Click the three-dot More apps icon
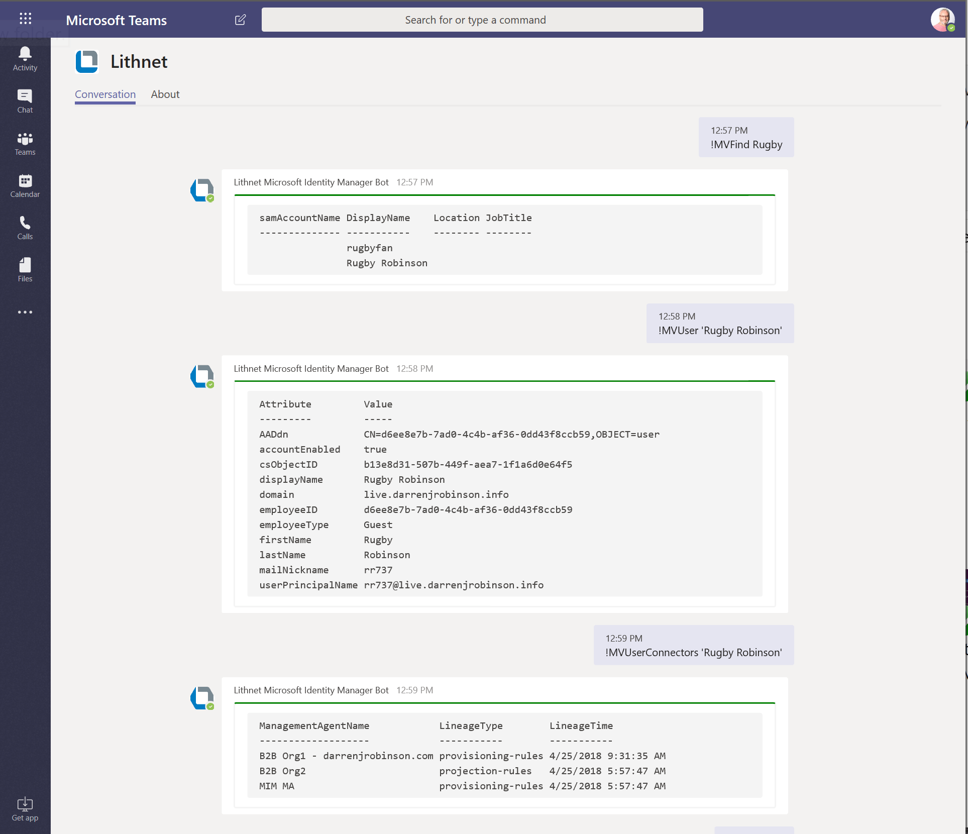Screen dimensions: 968x834 (25, 312)
